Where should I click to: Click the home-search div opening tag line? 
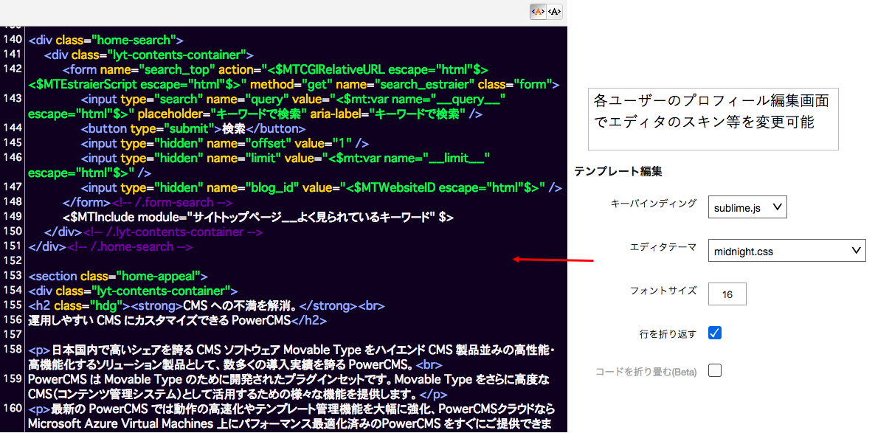coord(106,40)
